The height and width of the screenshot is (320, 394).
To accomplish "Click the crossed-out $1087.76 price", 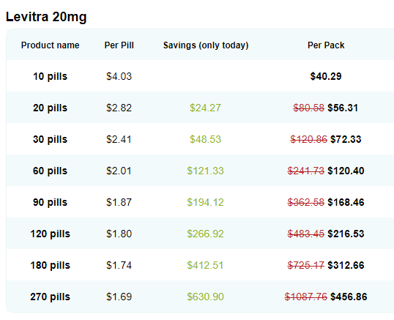I will click(x=306, y=297).
